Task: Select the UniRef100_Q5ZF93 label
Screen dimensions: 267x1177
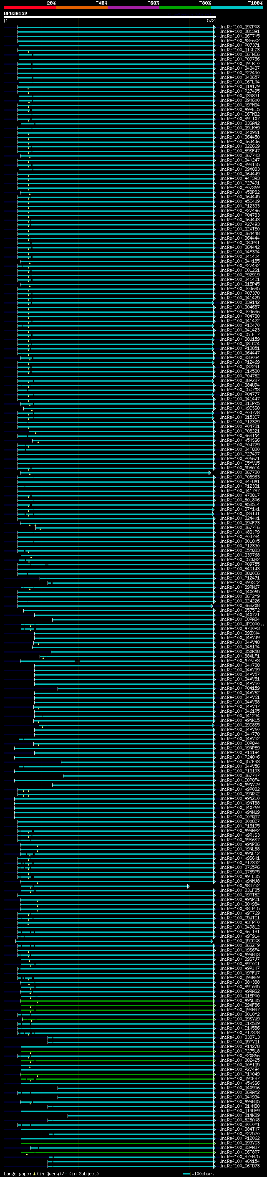Action: click(x=239, y=762)
